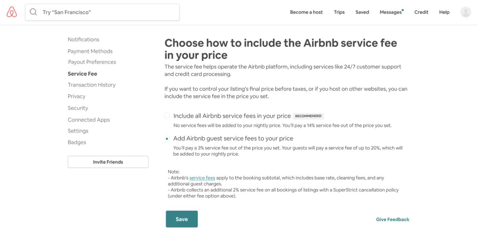Open Saved listings
Viewport: 477px width, 233px height.
pos(362,12)
